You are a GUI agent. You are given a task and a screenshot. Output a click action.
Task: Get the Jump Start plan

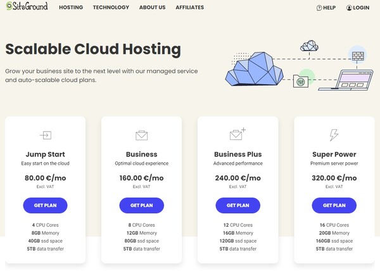pos(45,205)
